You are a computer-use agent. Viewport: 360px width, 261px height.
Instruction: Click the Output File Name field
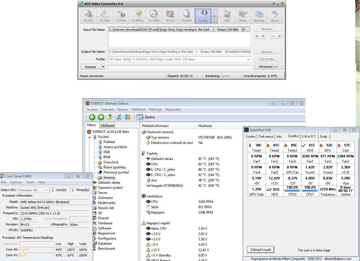179,52
